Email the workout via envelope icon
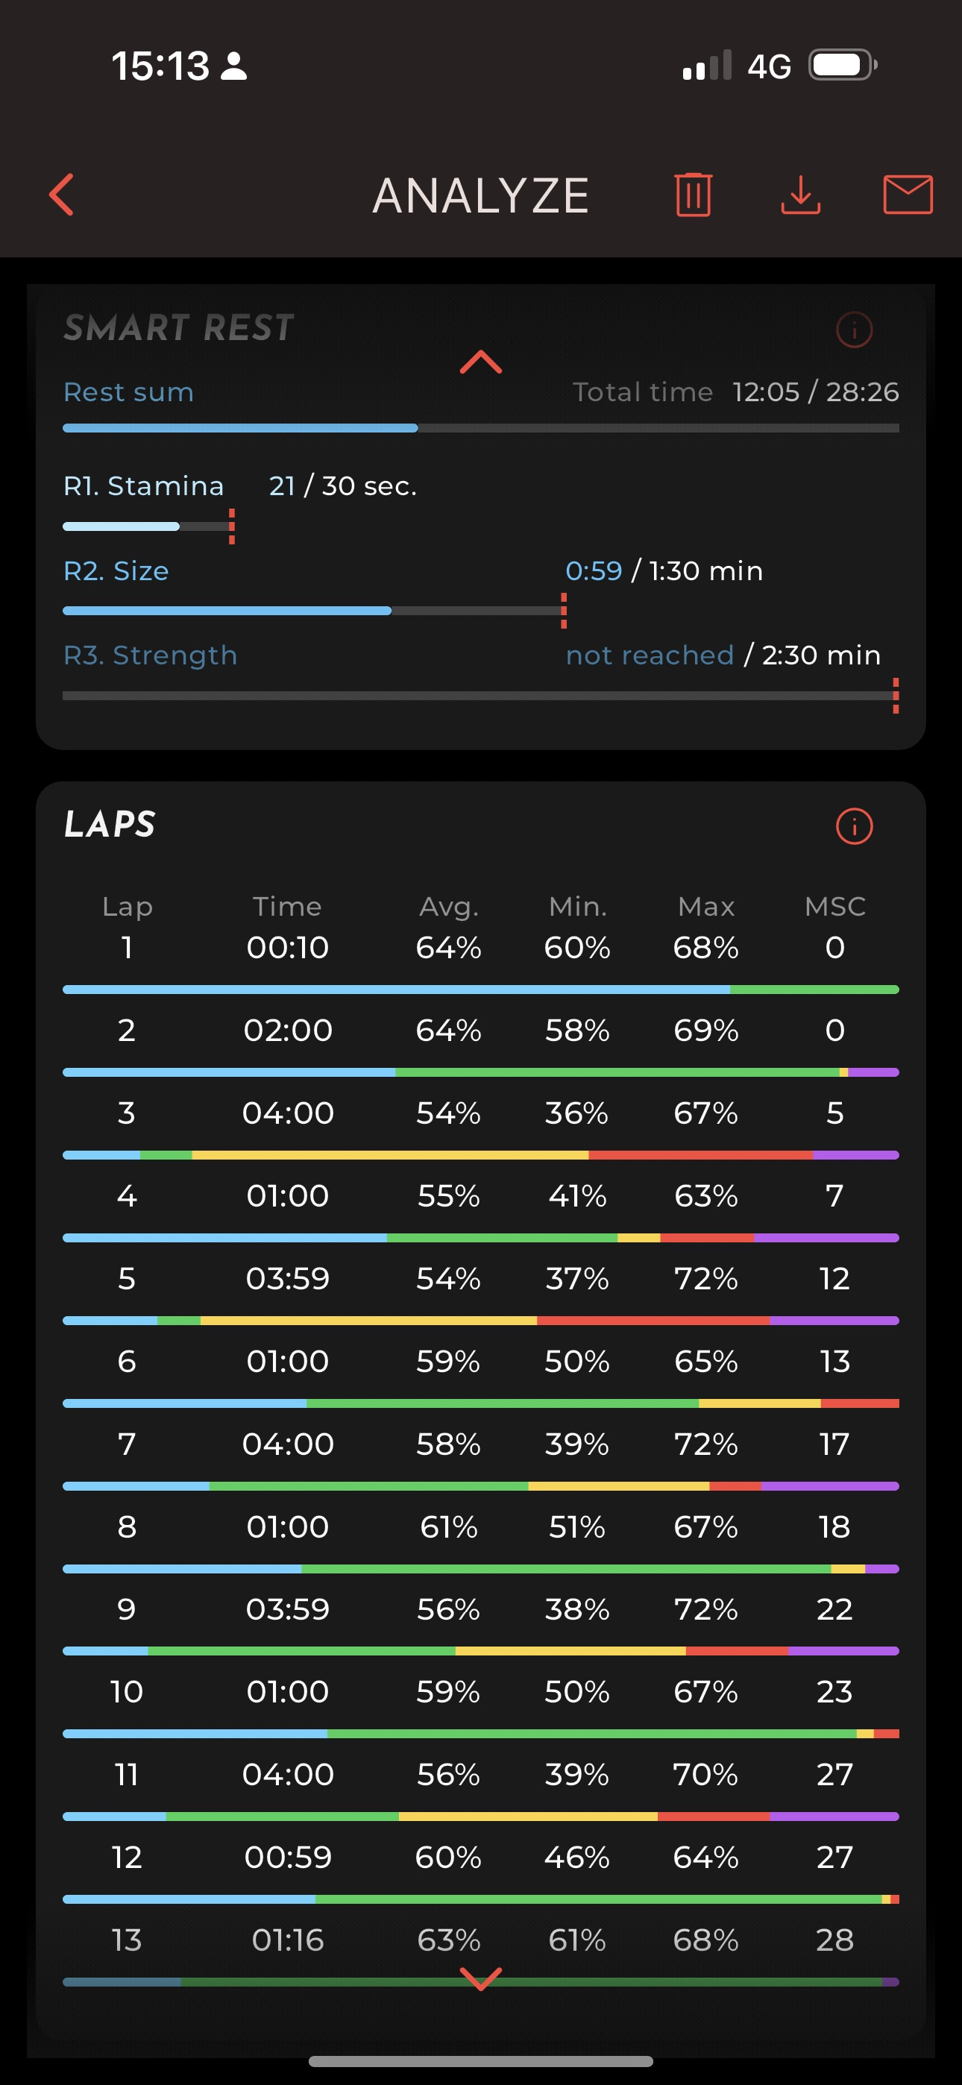The image size is (962, 2085). coord(907,195)
